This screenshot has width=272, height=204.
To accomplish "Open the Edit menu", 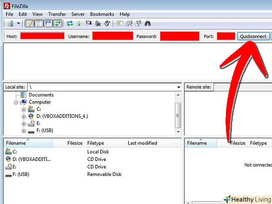I will tap(23, 14).
